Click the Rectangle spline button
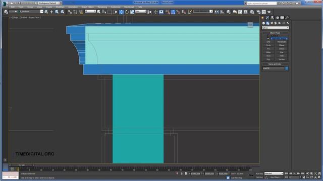323x181 pixels. 282,42
